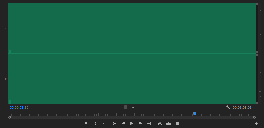Step forward one frame
Viewport: 264px width, 128px height.
(141, 123)
